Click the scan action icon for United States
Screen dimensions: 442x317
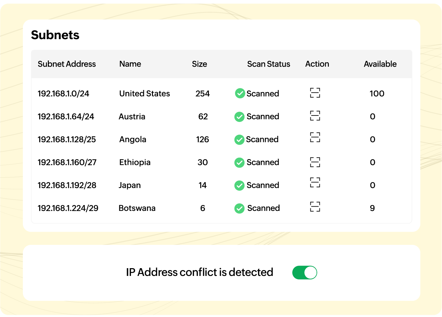pos(315,93)
